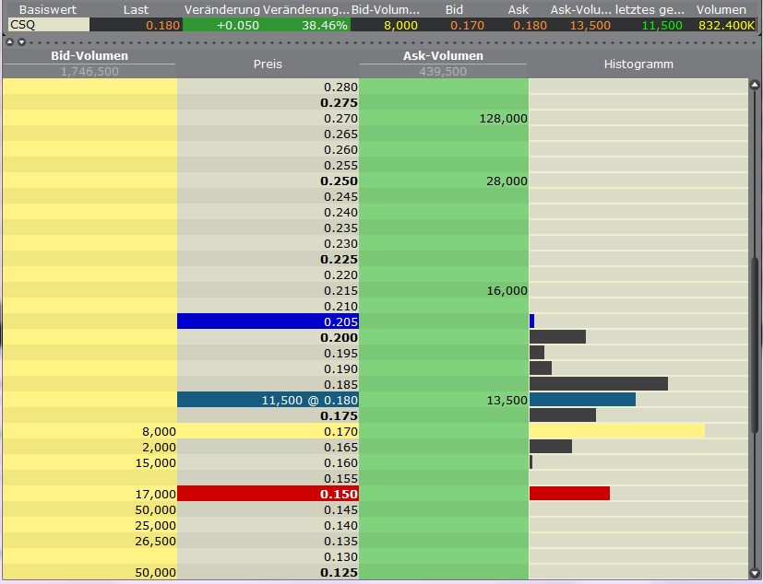The height and width of the screenshot is (584, 763).
Task: Select the red highlighted 0.150 price row
Action: pyautogui.click(x=268, y=494)
